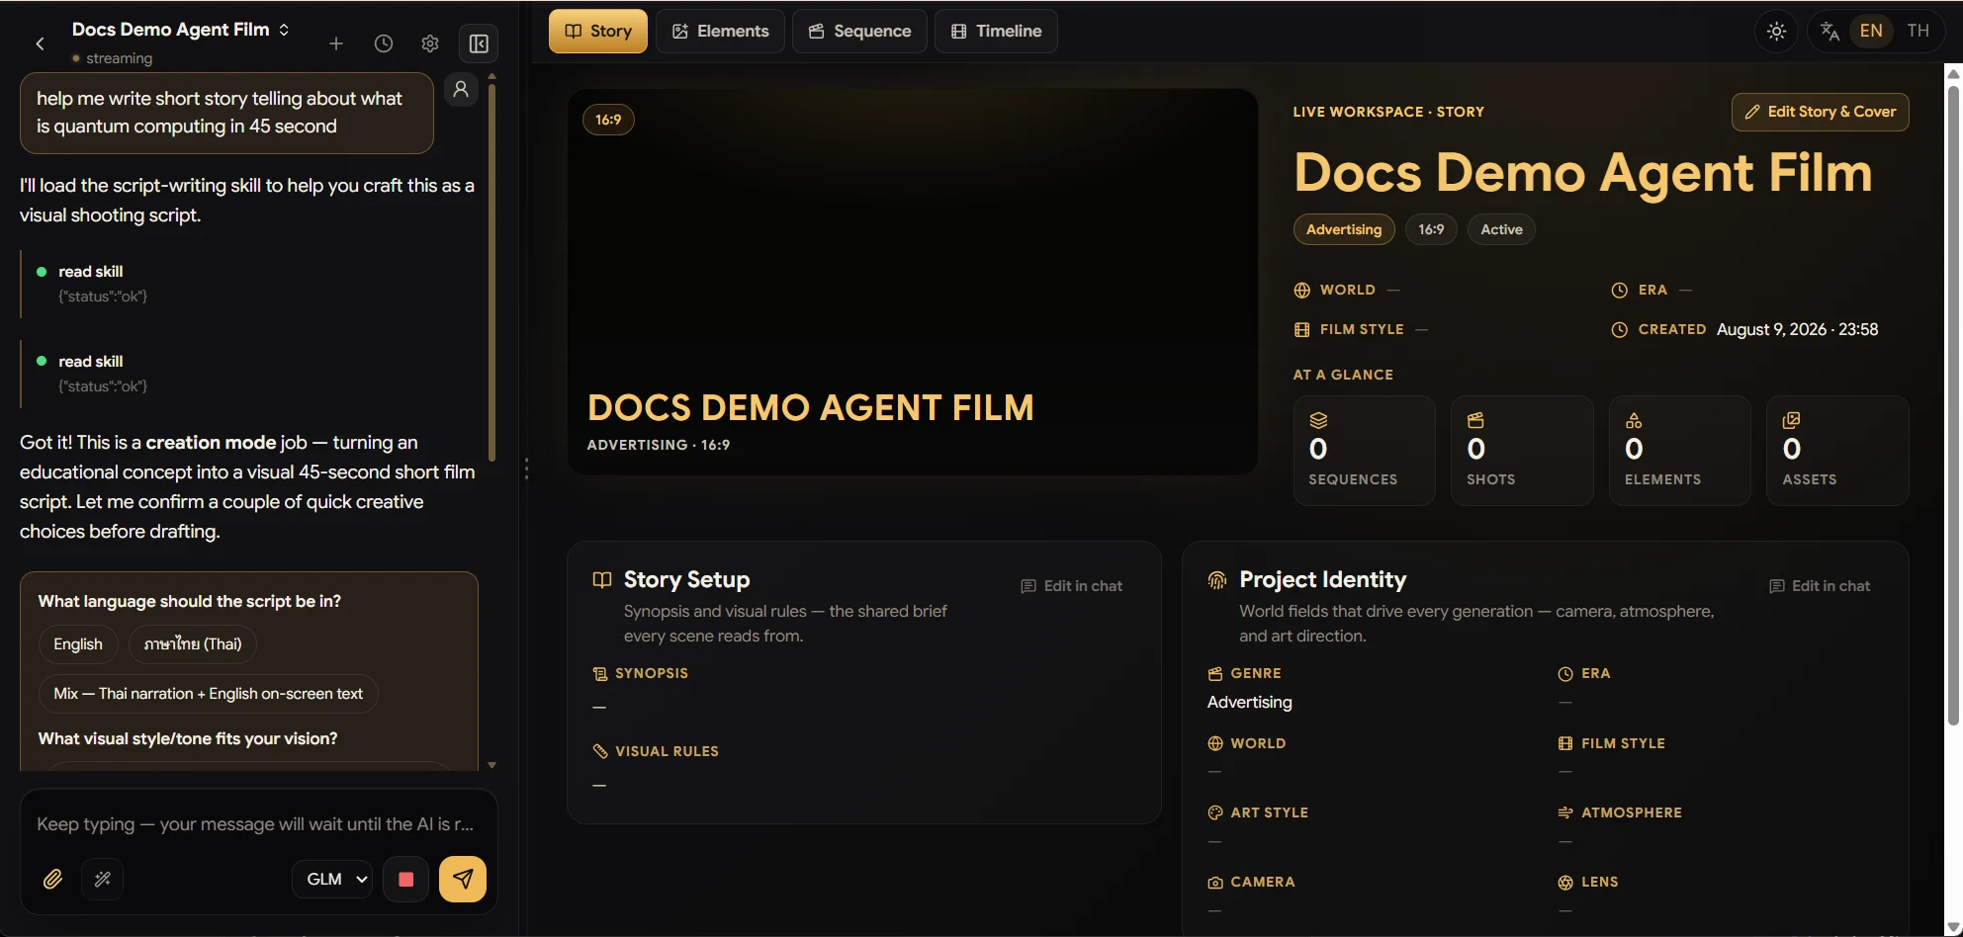Choose Mix Thai narration + English on-screen text
The image size is (1963, 937).
coord(208,694)
